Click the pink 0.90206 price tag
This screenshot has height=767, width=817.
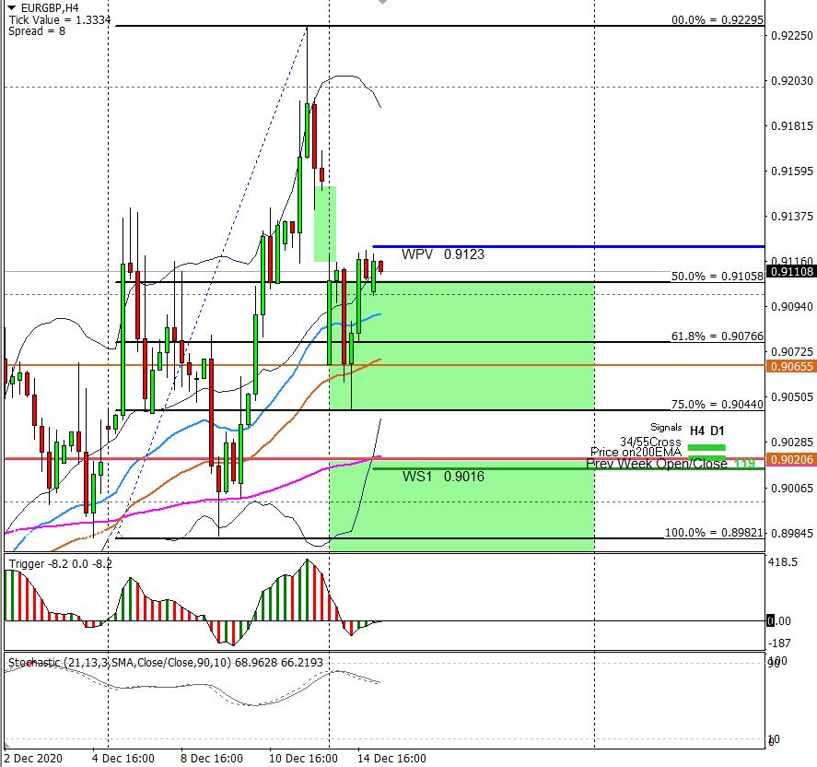click(x=791, y=459)
